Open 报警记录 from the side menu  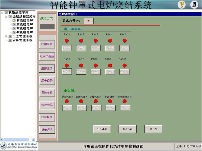click(x=47, y=68)
